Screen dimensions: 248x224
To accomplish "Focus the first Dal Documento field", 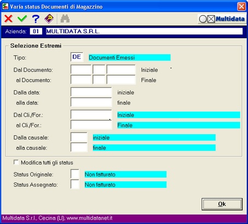I will (81, 69).
